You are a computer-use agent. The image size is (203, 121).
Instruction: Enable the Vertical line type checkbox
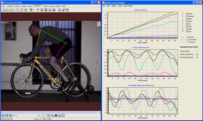pos(189,42)
